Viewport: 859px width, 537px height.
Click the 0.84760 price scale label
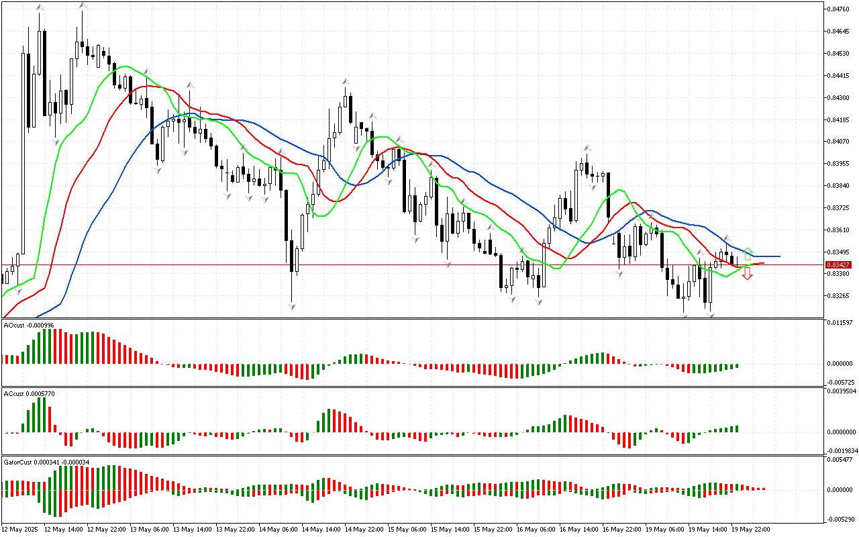click(x=839, y=9)
